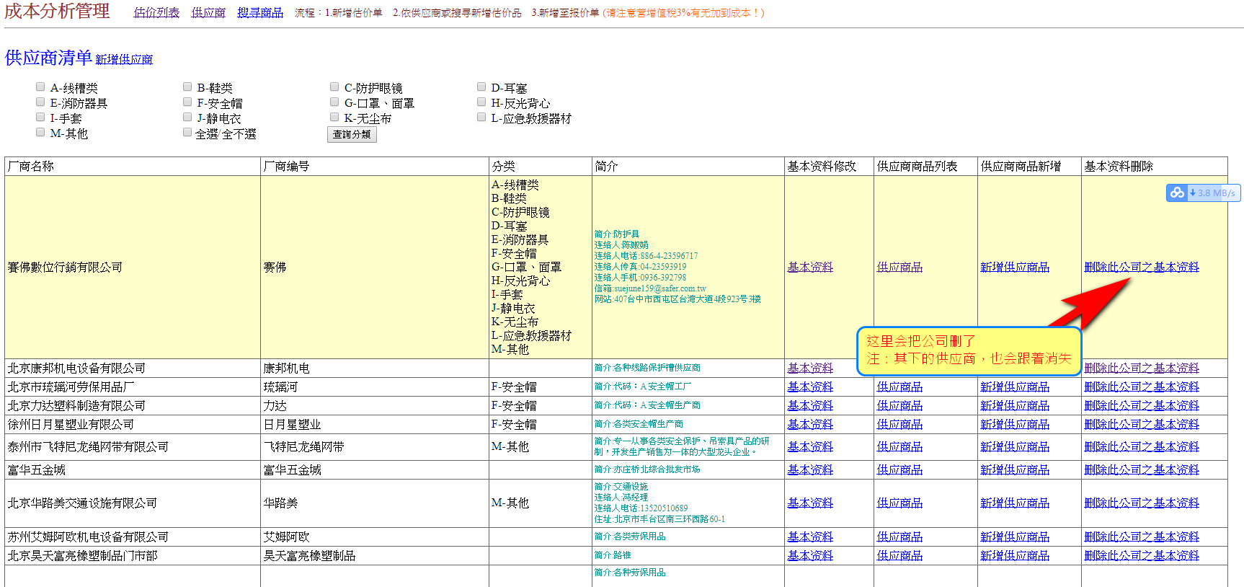This screenshot has width=1244, height=587.
Task: Tick the A-线槽类 category checkbox
Action: [40, 87]
